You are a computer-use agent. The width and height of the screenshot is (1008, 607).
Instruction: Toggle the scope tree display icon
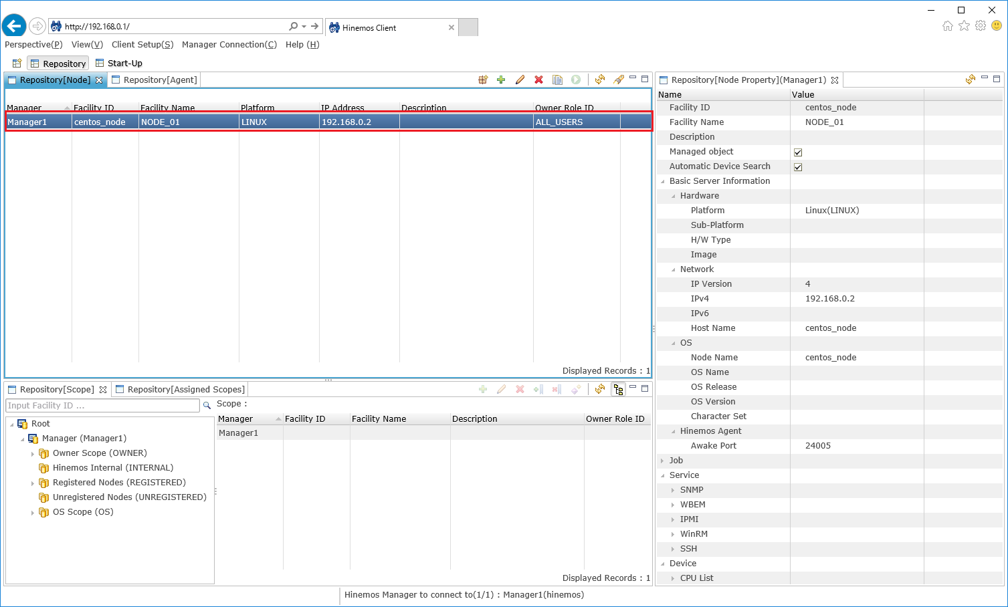click(x=618, y=389)
